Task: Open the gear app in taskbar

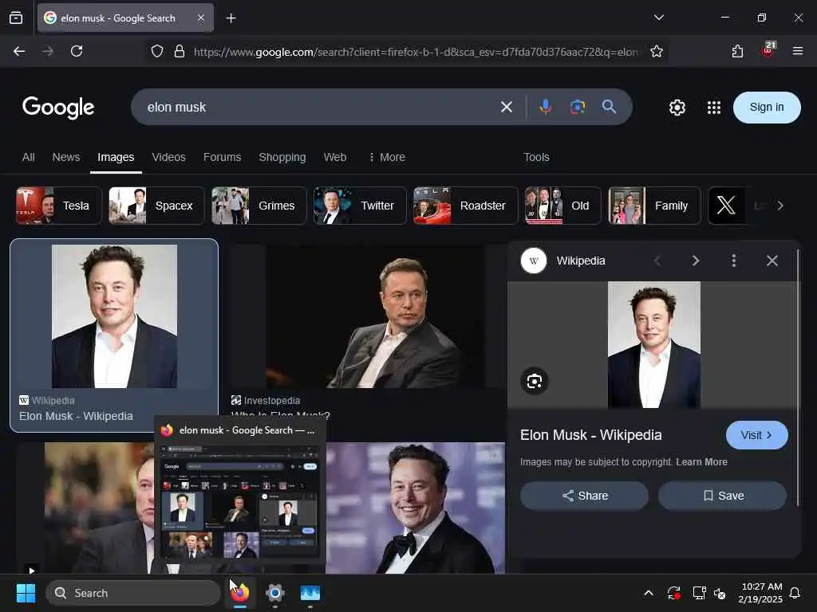Action: (275, 593)
